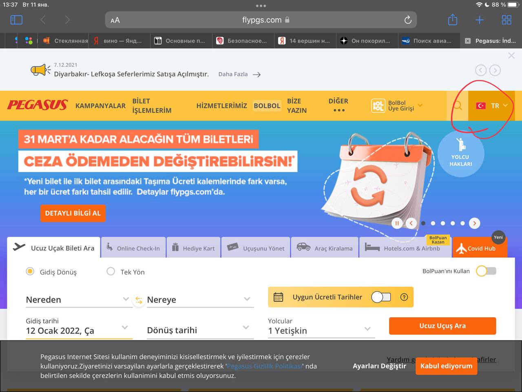
Task: Click Ucuz Uçuş Ara search button
Action: (x=442, y=326)
